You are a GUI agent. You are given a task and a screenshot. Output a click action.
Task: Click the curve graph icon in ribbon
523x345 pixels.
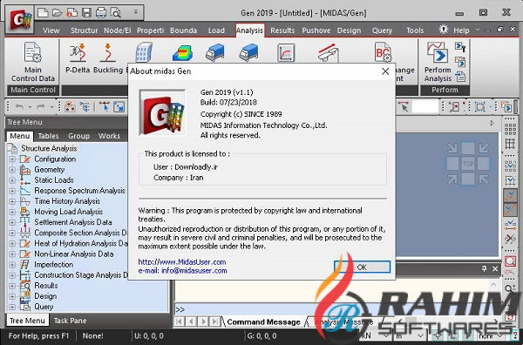coord(286,52)
